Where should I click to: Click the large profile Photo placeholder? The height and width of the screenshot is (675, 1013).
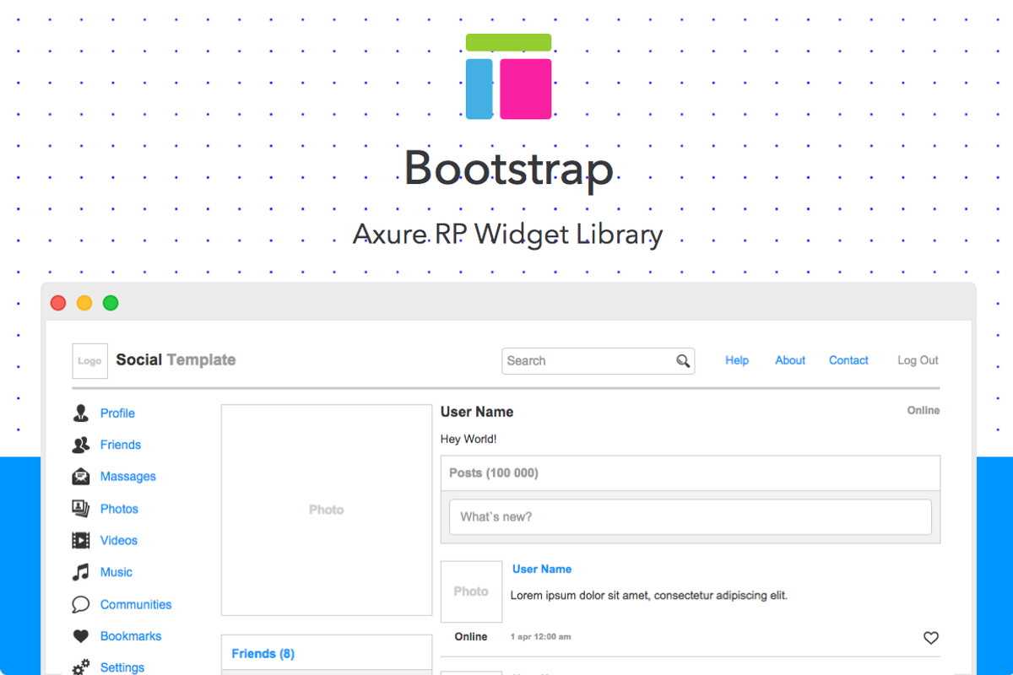[327, 510]
